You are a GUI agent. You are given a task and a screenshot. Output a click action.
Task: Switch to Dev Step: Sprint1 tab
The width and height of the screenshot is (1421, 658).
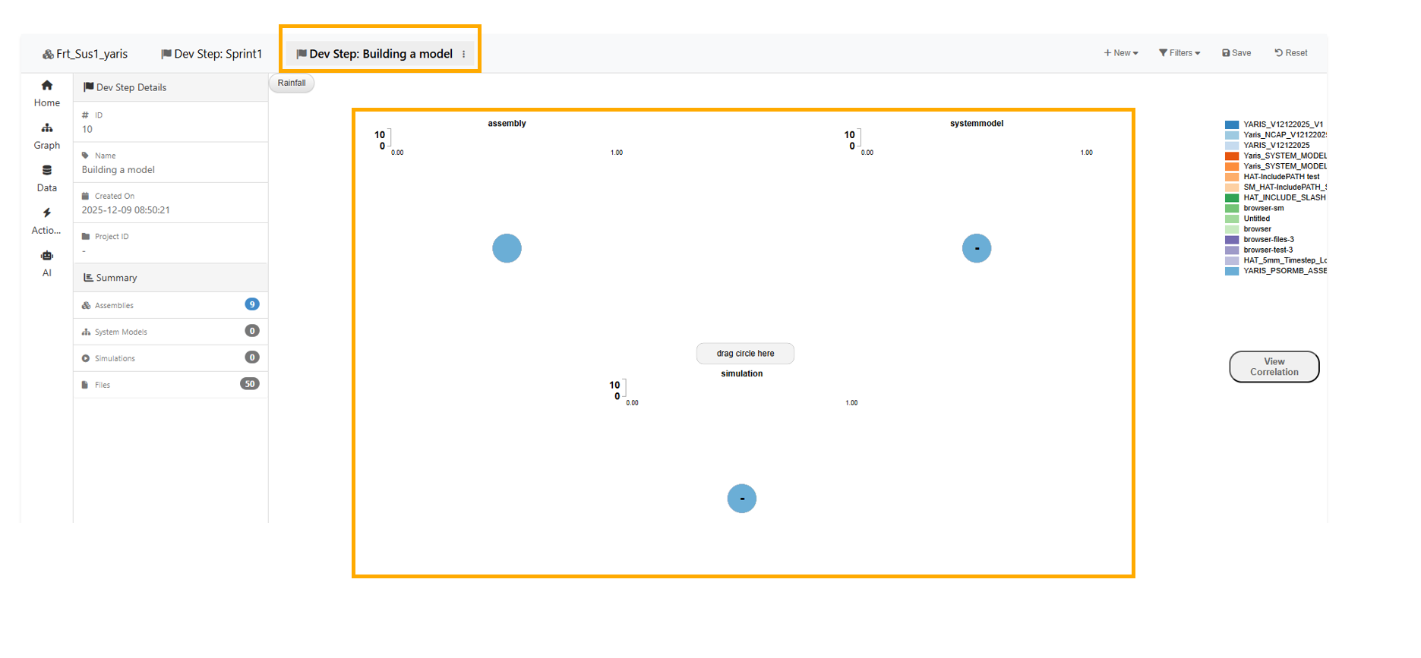211,54
